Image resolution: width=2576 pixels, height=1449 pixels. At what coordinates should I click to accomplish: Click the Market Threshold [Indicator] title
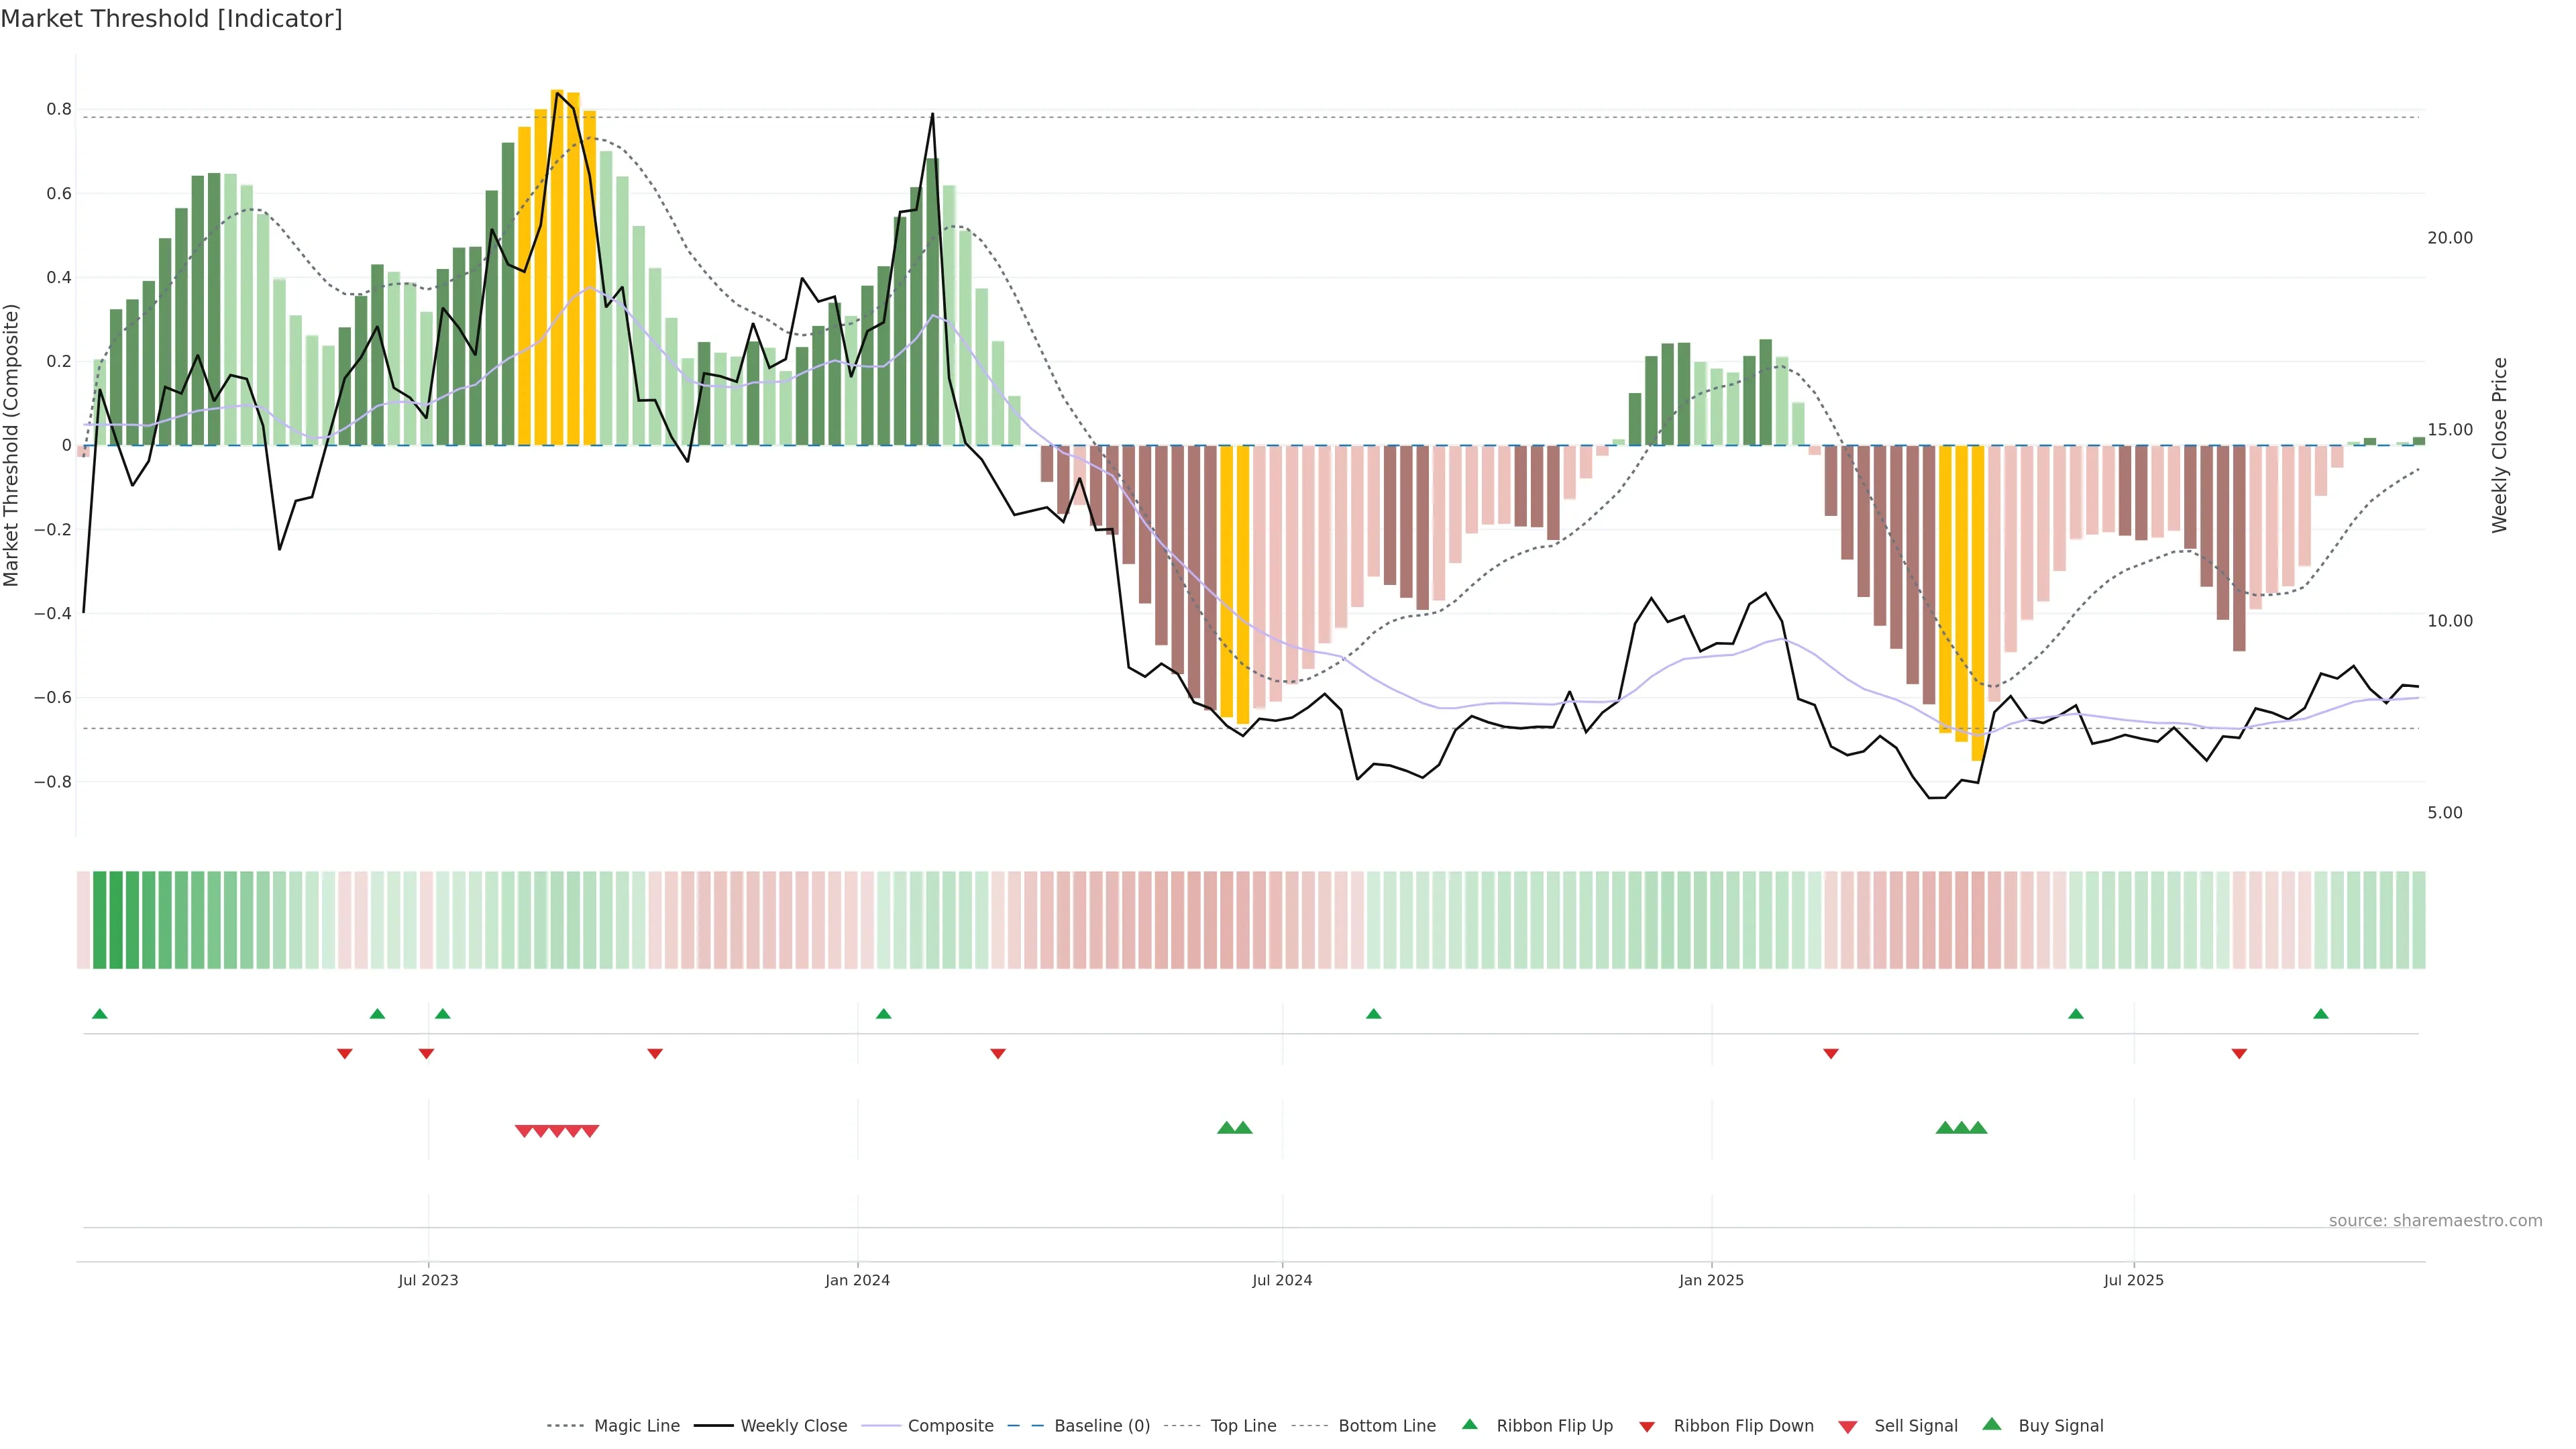click(x=171, y=19)
